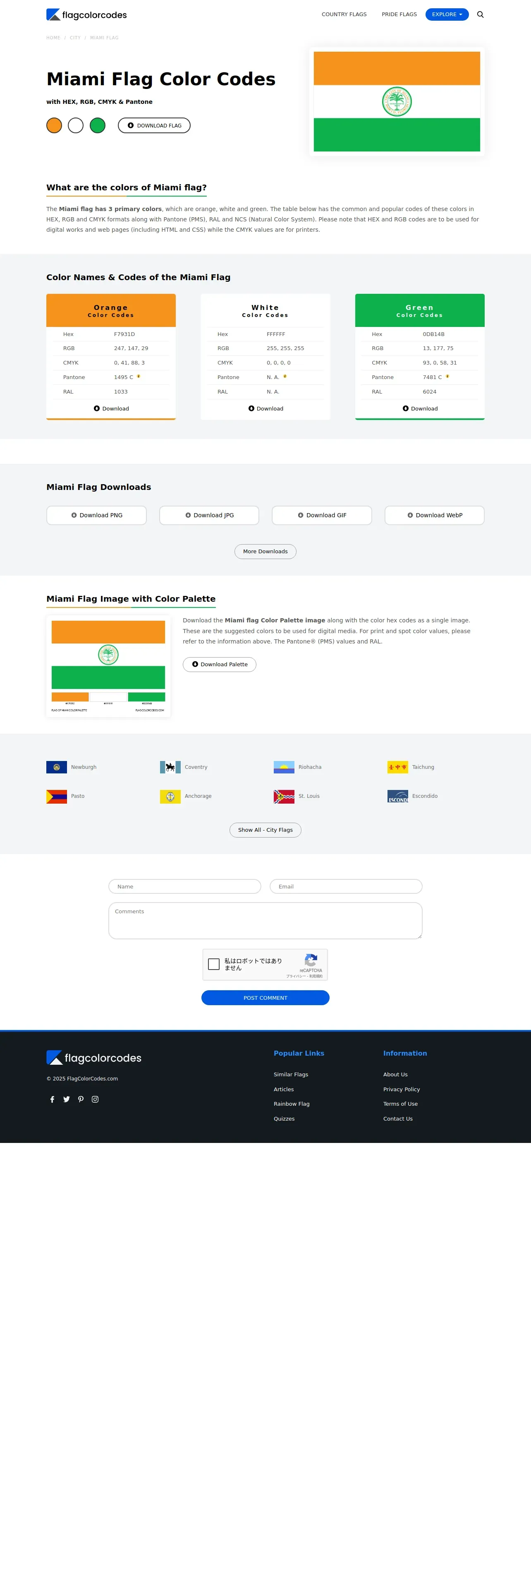Open the large Miami flag image

pos(397,101)
